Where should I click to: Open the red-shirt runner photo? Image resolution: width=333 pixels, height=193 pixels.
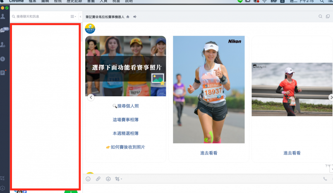click(x=292, y=89)
